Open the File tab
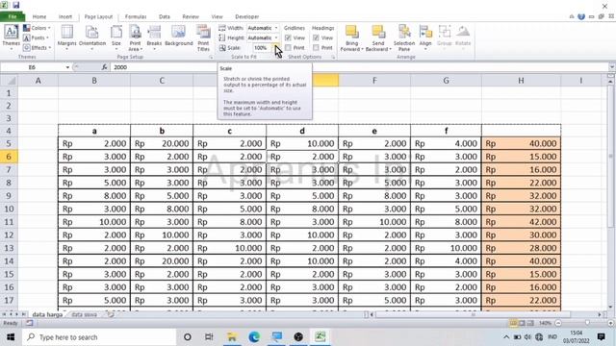 click(x=13, y=17)
